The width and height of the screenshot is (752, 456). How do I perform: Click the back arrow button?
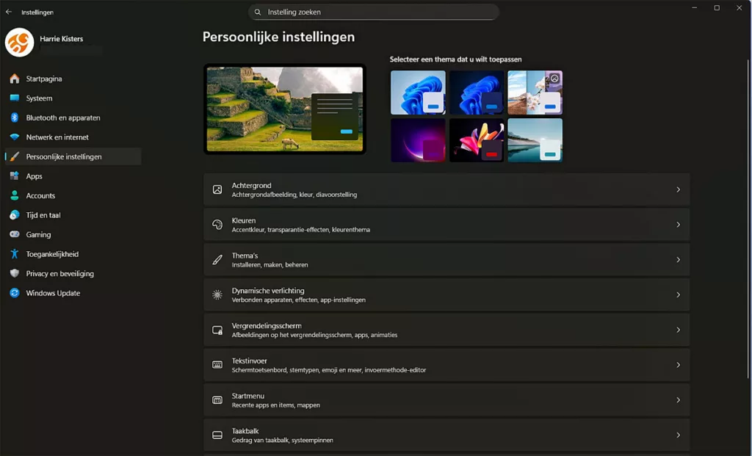tap(8, 11)
